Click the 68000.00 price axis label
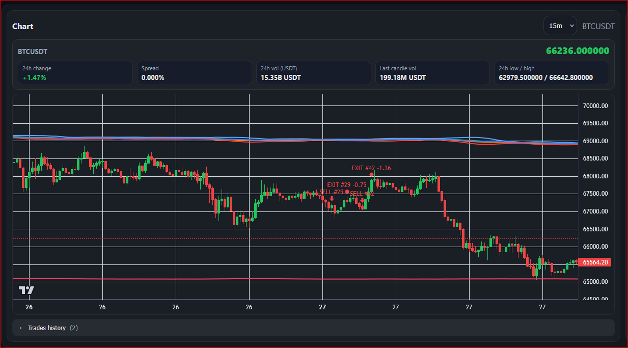This screenshot has width=628, height=348. pos(595,176)
